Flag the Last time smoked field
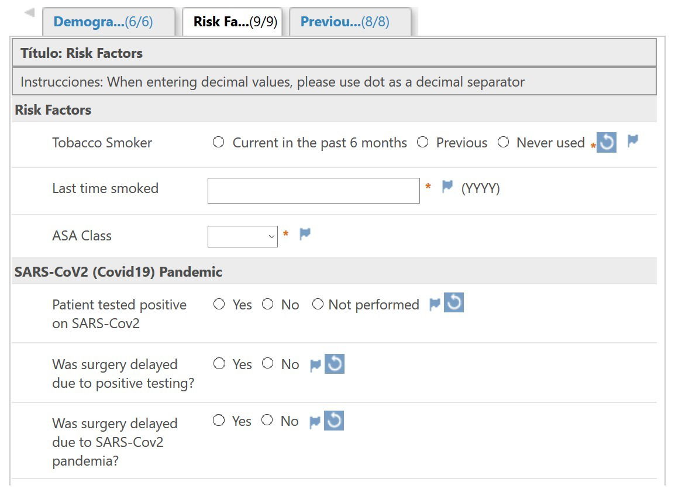The image size is (675, 489). click(447, 187)
